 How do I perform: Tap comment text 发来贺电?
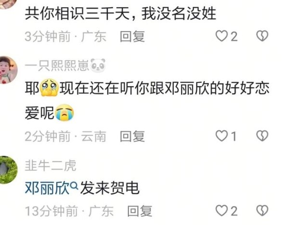tap(110, 188)
